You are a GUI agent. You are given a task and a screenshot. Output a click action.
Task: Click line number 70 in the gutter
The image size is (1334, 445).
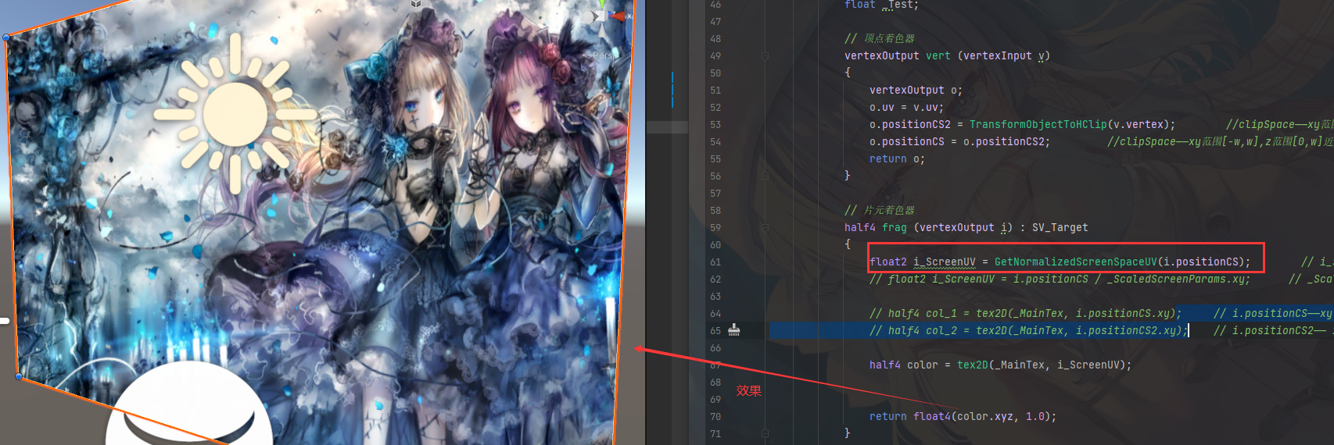[715, 416]
